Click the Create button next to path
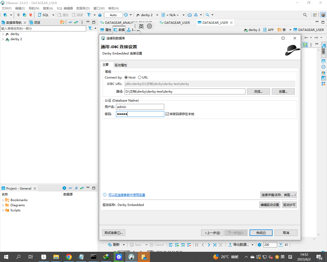 [283, 91]
